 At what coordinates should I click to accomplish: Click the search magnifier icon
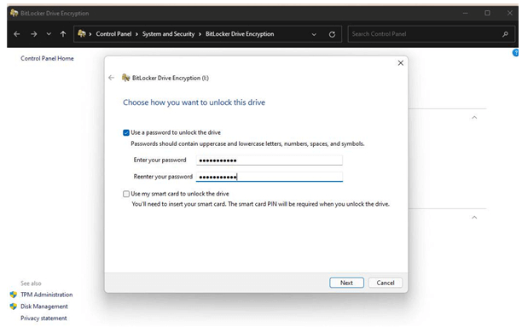[505, 34]
